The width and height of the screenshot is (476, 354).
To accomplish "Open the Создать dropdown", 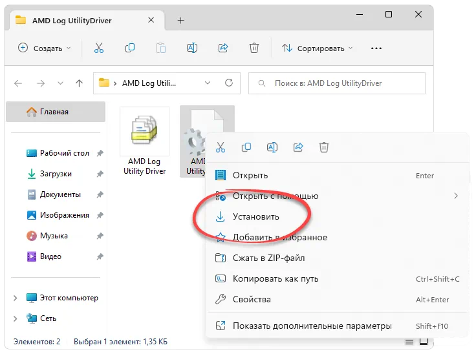I will 45,48.
